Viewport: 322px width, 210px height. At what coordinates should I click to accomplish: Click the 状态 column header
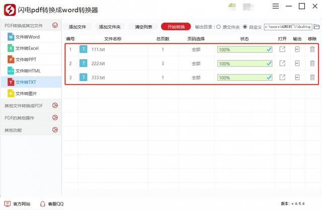click(x=245, y=39)
